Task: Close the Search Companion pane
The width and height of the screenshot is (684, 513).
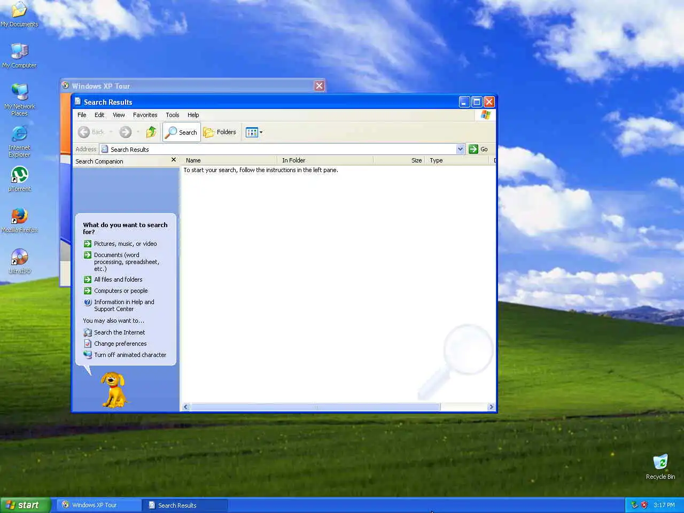Action: point(173,160)
